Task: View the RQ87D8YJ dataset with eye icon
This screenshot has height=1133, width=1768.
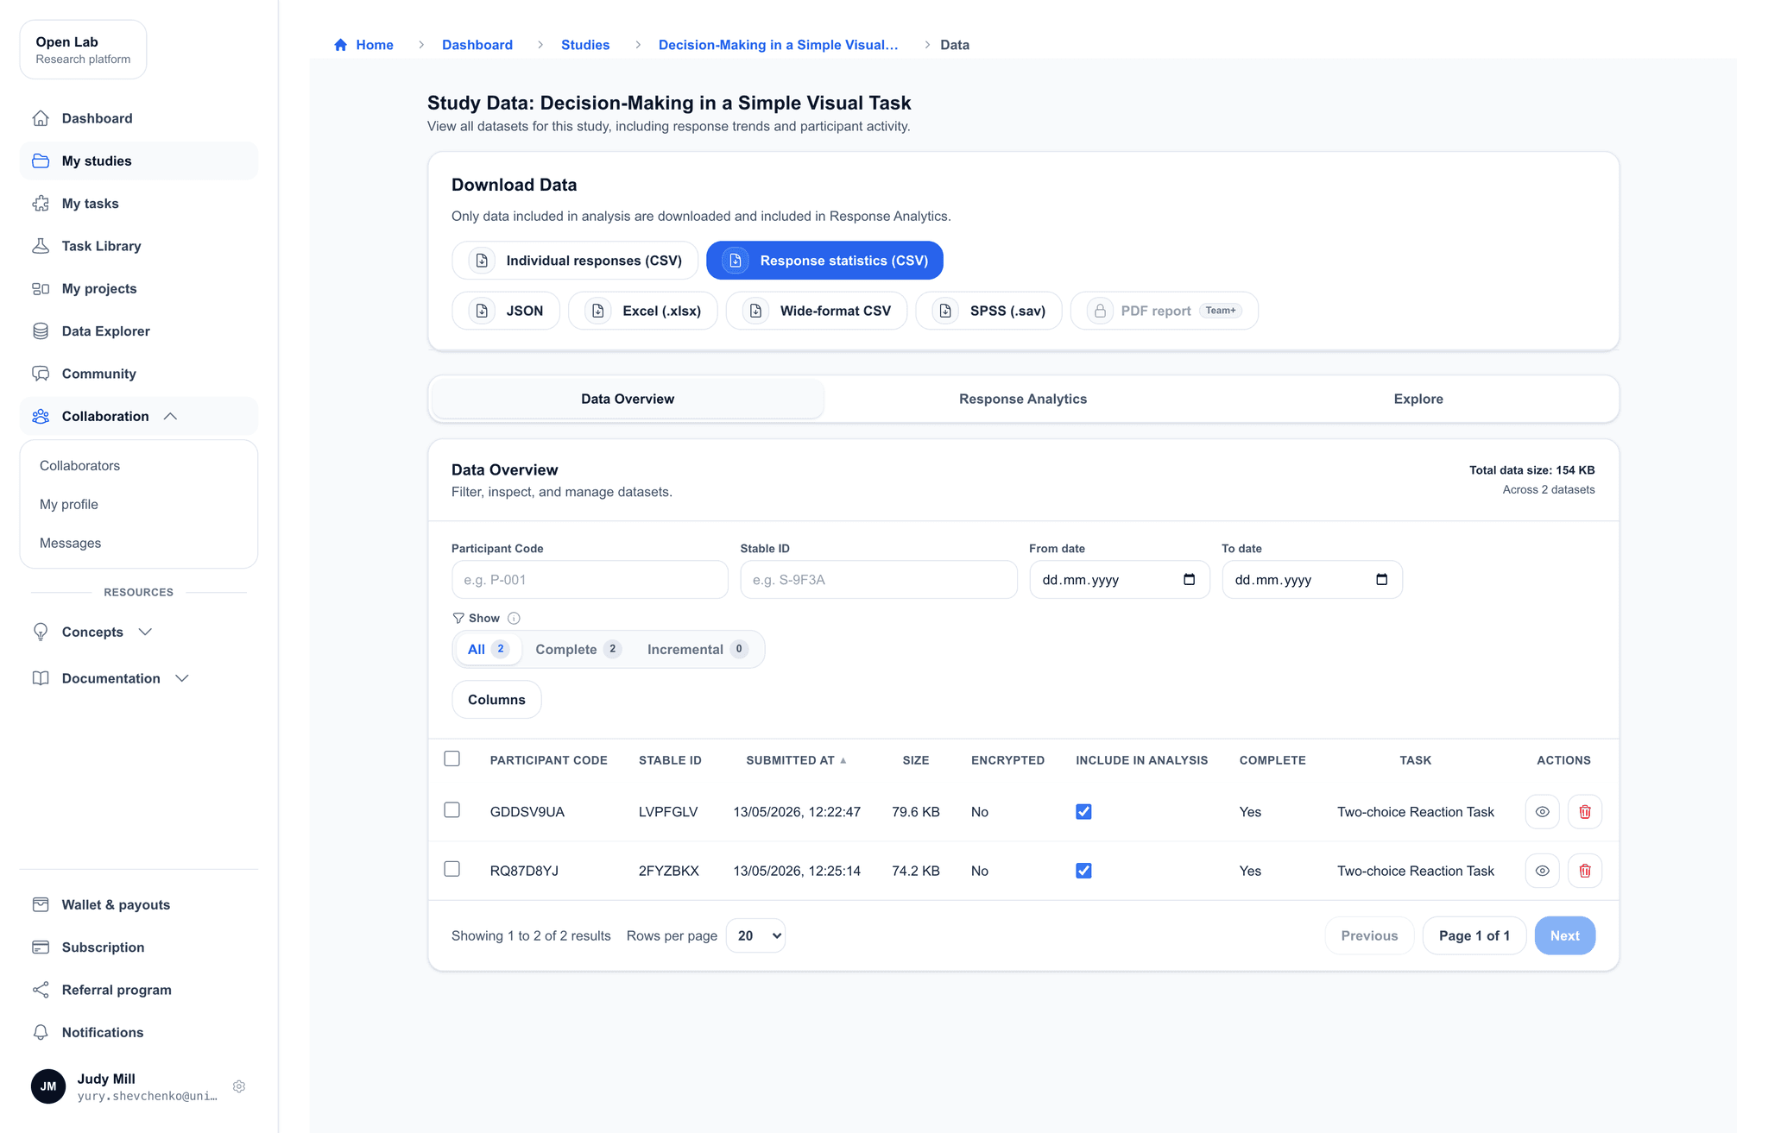Action: (1542, 871)
